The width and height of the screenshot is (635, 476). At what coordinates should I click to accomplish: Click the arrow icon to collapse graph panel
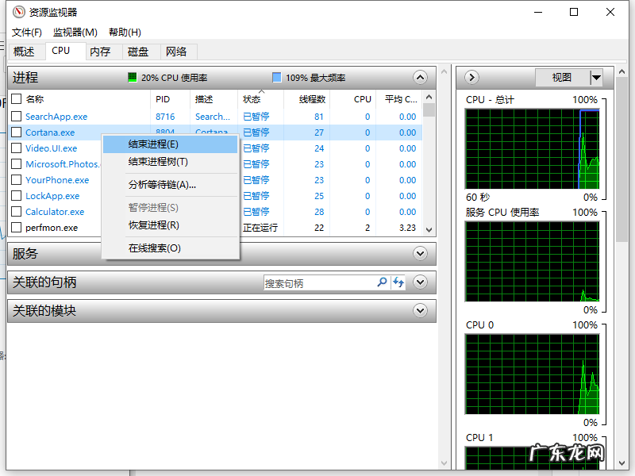(x=471, y=77)
